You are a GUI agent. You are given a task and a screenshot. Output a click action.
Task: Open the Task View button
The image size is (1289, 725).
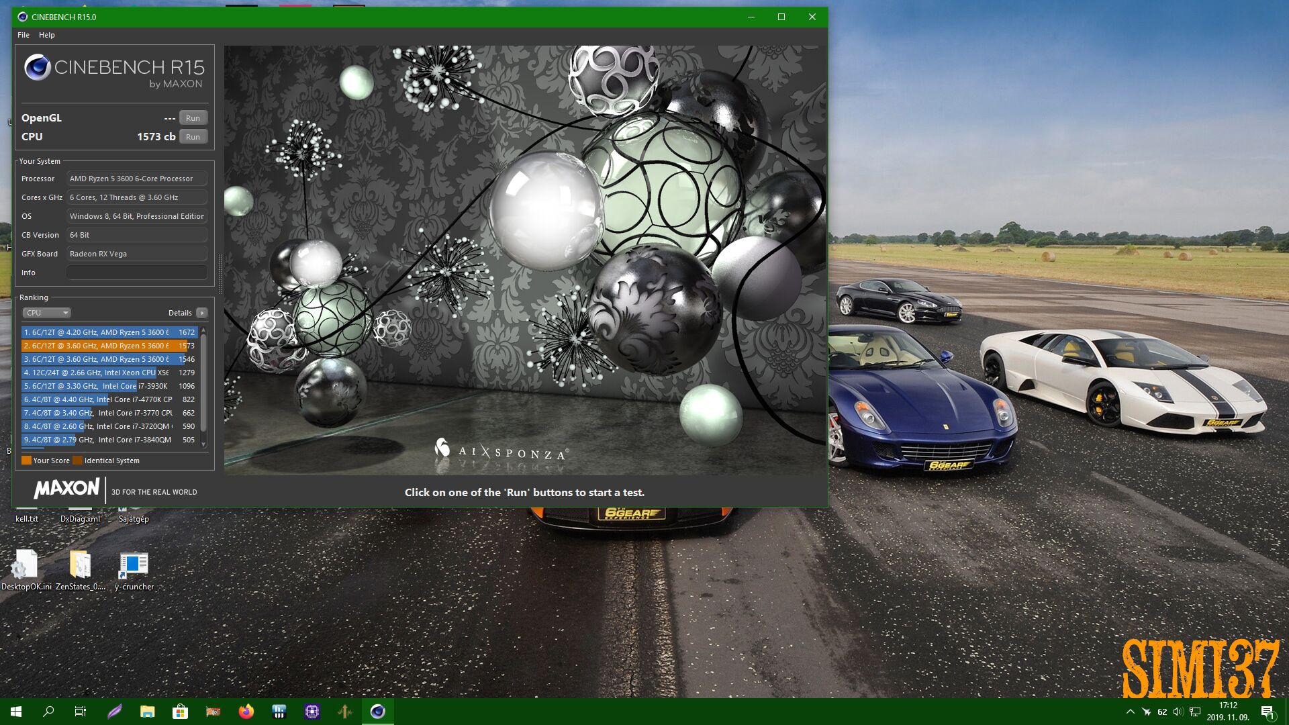pos(81,712)
